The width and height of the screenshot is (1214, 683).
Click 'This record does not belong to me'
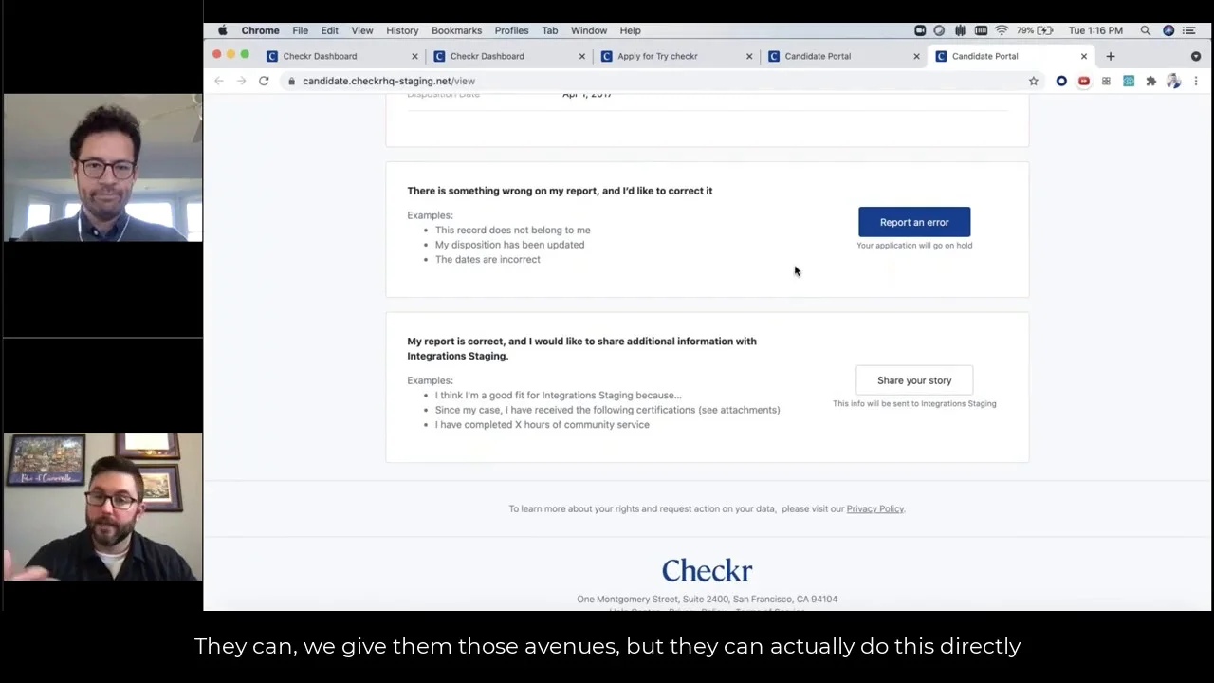tap(512, 230)
